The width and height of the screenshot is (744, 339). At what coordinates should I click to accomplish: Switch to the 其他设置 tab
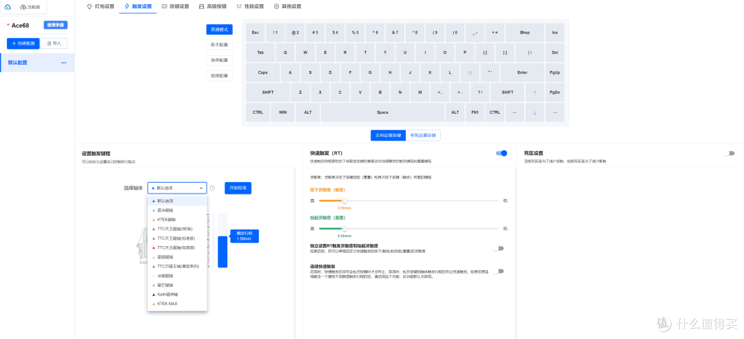287,7
